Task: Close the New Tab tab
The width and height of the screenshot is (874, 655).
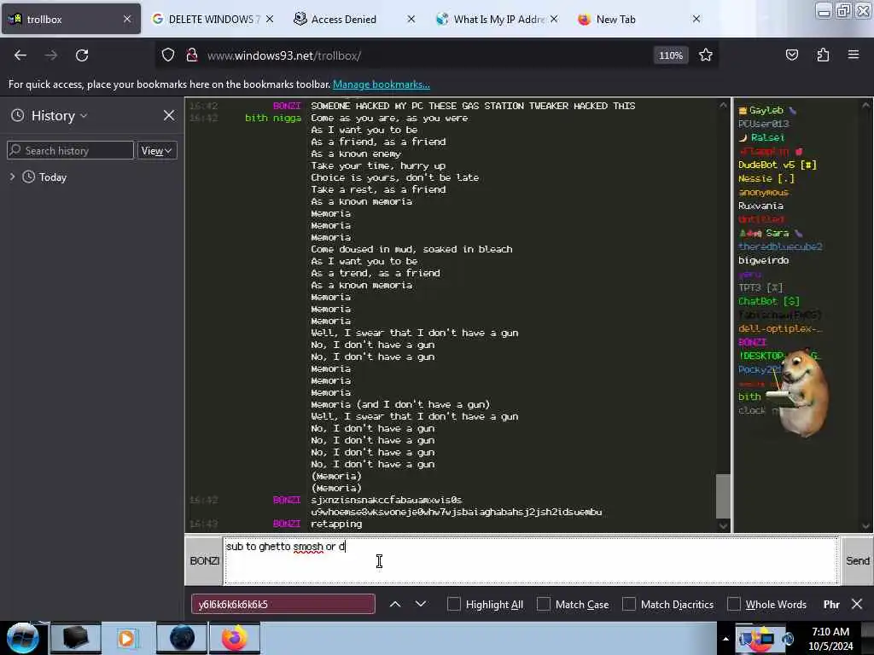Action: pos(696,19)
